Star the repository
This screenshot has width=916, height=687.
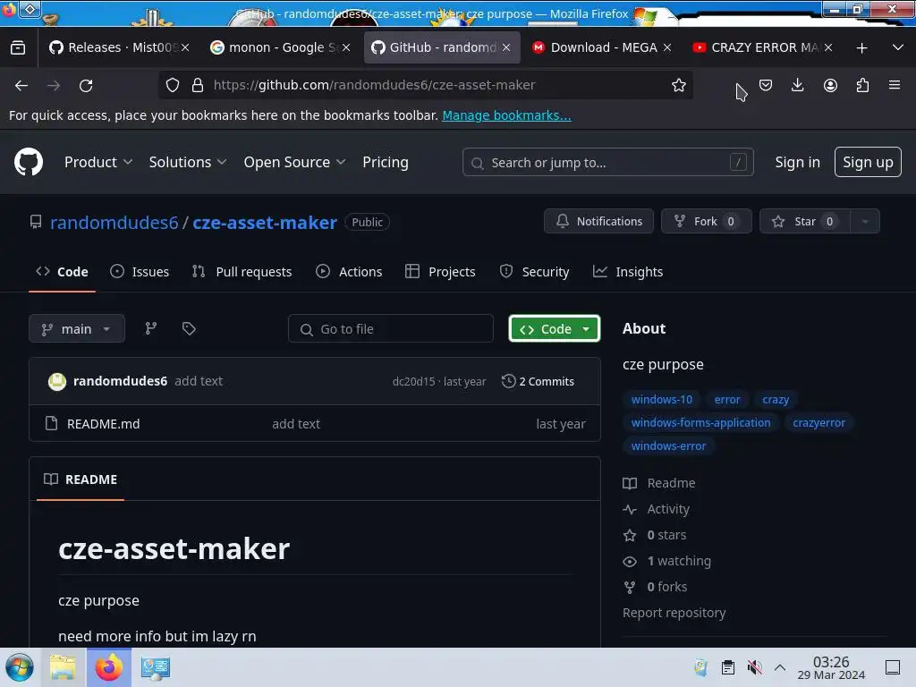coord(804,222)
